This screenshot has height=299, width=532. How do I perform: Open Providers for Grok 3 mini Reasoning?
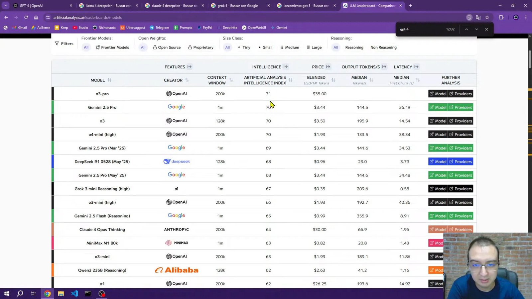[x=461, y=189]
